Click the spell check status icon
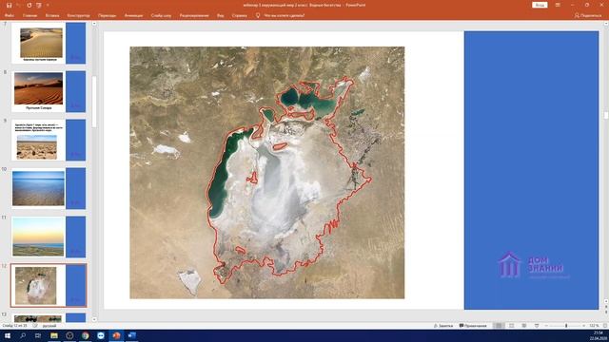This screenshot has height=342, width=609. 35,326
